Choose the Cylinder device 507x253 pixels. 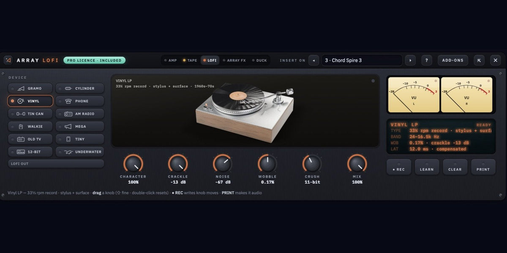pyautogui.click(x=80, y=89)
